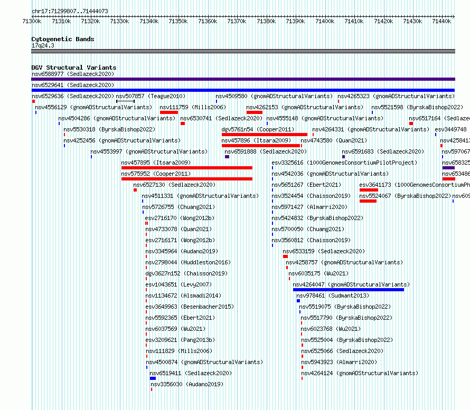The height and width of the screenshot is (410, 470).
Task: Open nsv457896 (Itsara2009) label
Action: 256,140
